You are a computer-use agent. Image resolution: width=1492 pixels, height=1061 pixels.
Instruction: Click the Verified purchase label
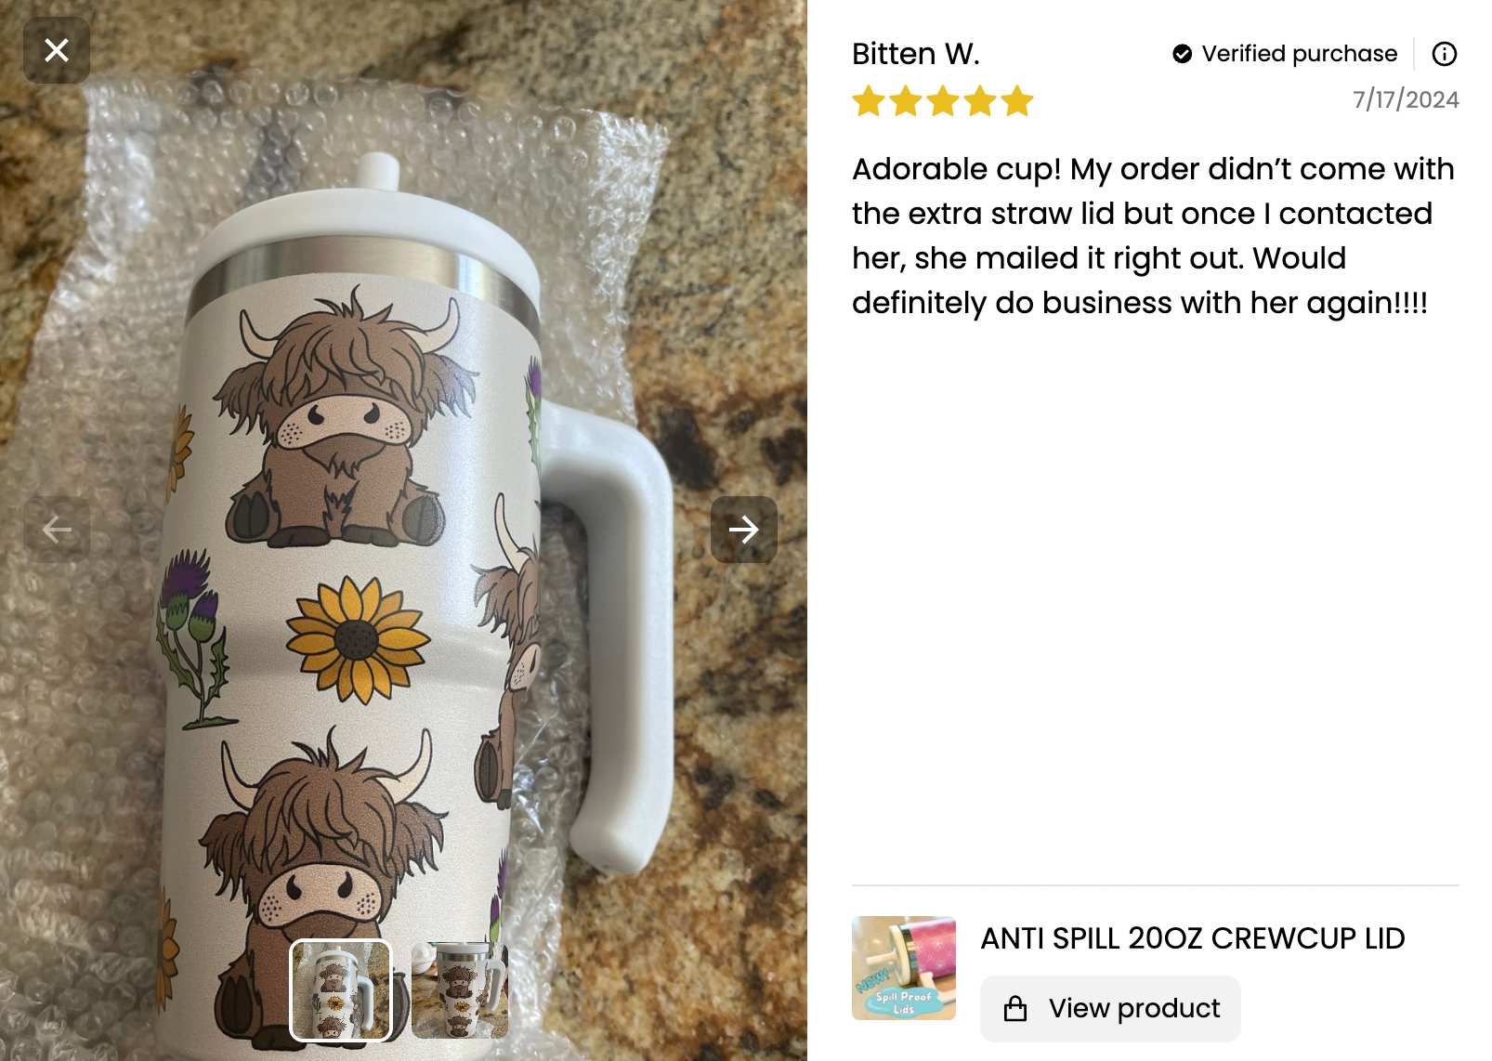[1299, 54]
